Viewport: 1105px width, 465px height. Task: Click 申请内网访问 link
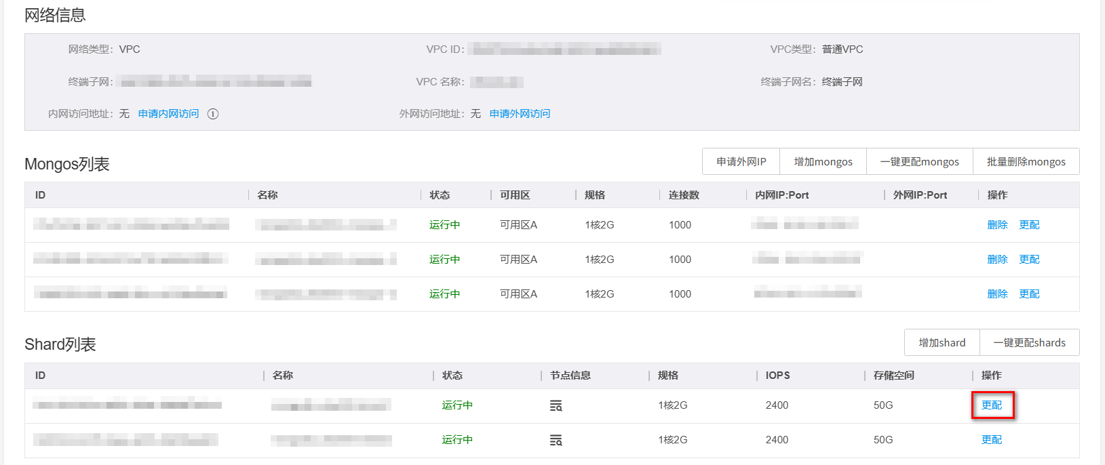tap(168, 114)
